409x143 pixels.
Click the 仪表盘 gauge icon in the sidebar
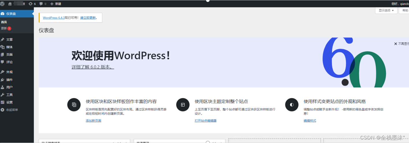point(3,14)
